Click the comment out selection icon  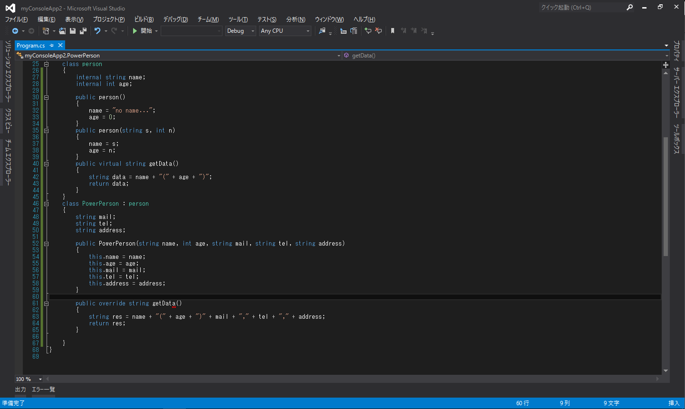click(x=368, y=31)
